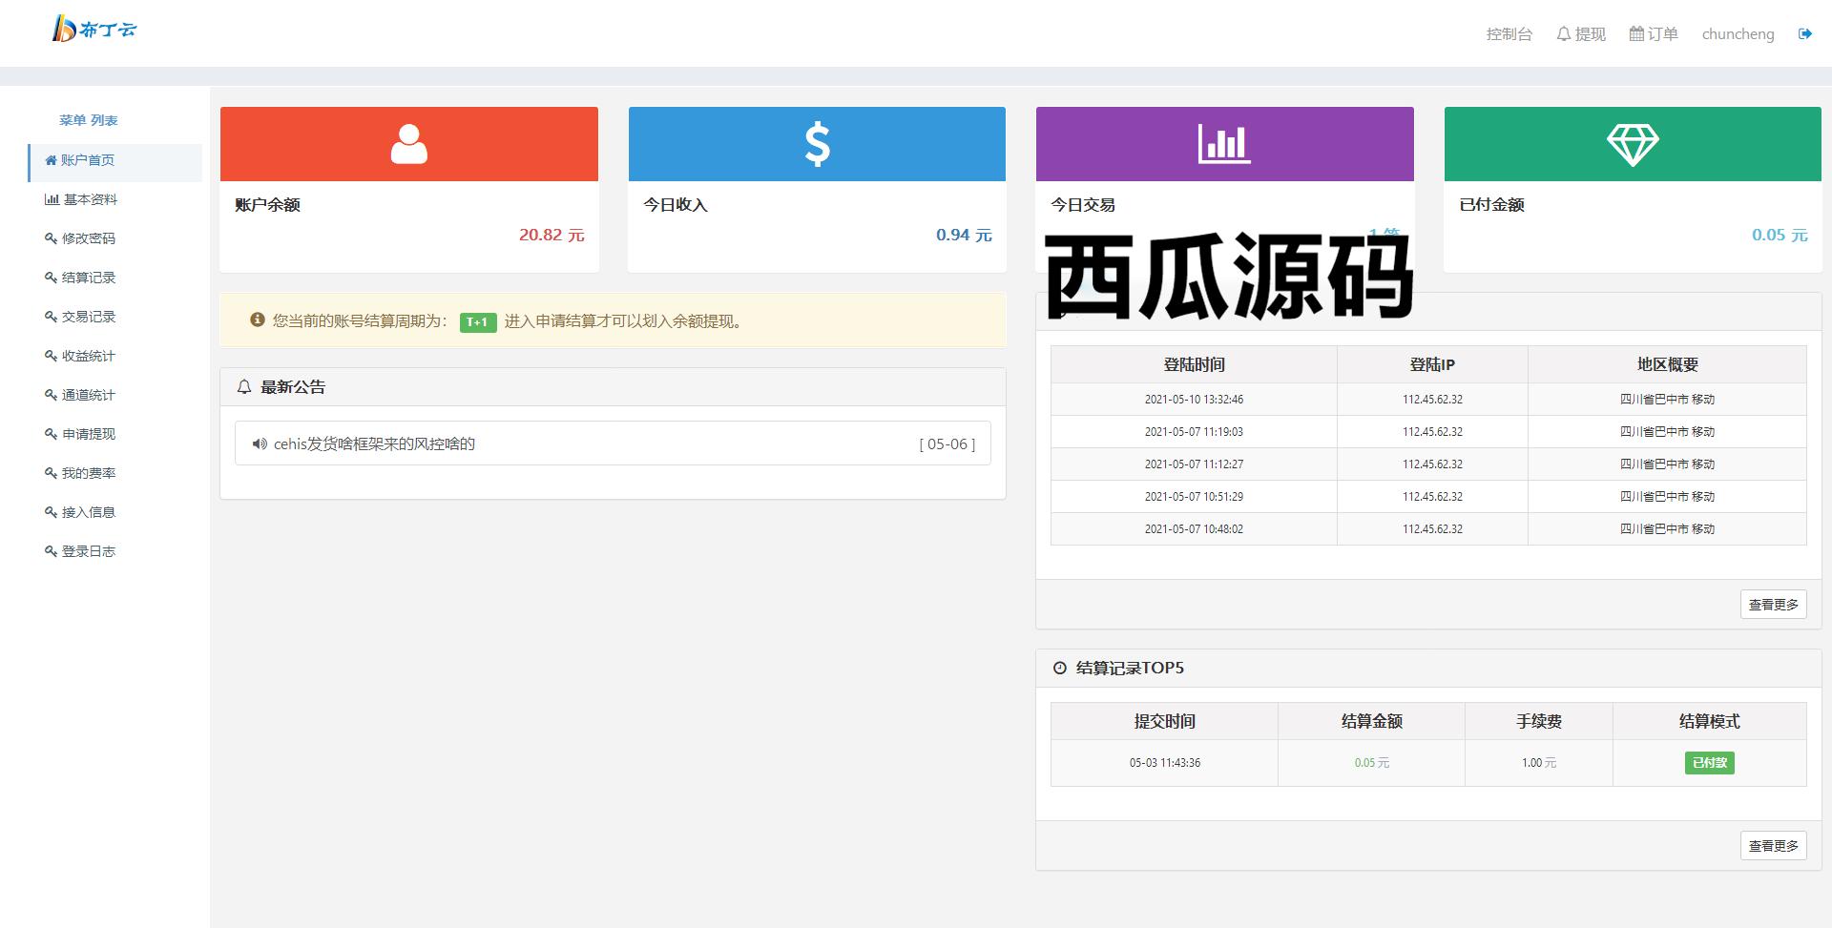Open 接入信息 in the sidebar
Screen dimensions: 1832x928
(x=80, y=512)
